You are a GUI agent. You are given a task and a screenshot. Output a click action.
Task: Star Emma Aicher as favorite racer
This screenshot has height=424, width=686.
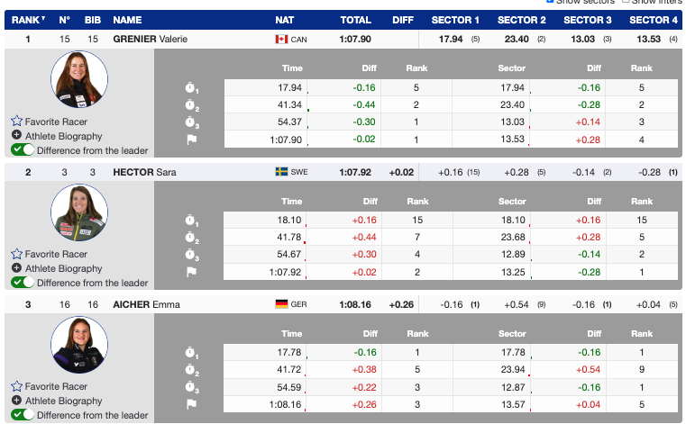point(16,386)
